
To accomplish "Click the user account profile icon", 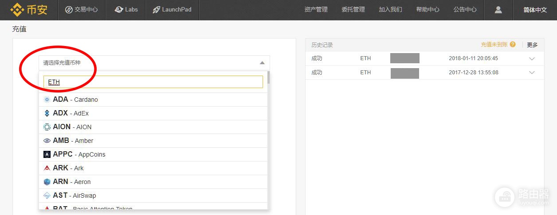I will pyautogui.click(x=498, y=9).
